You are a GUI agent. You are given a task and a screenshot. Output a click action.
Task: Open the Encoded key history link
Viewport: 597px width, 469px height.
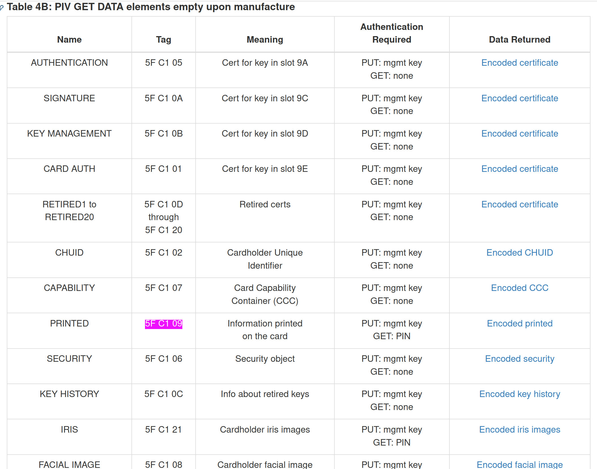(x=520, y=394)
